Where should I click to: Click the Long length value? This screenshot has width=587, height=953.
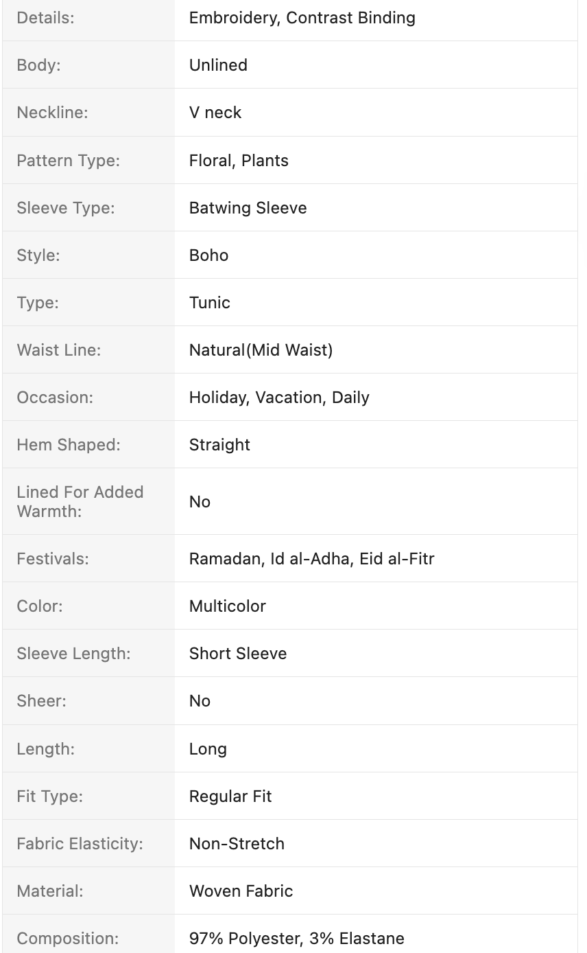(x=208, y=749)
